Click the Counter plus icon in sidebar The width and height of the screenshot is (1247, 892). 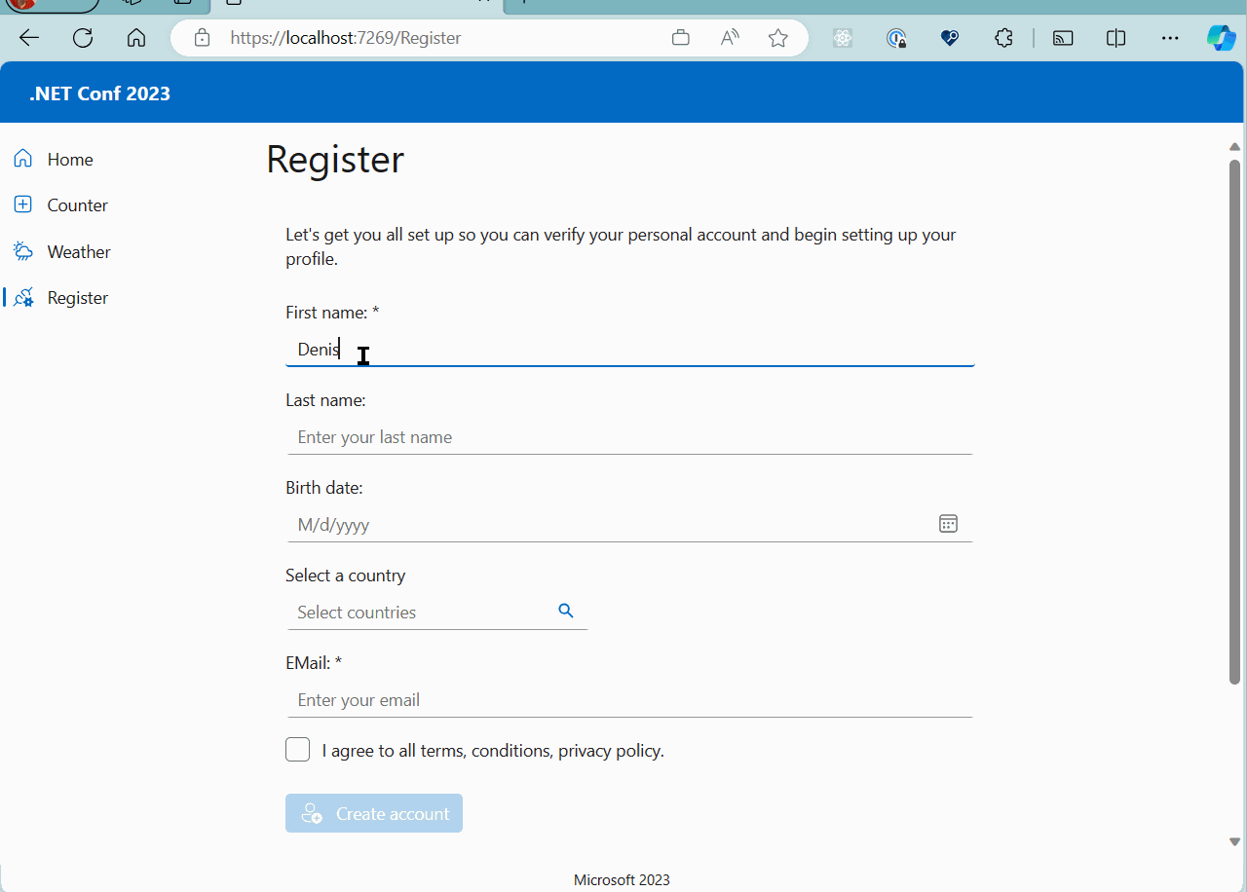point(23,204)
